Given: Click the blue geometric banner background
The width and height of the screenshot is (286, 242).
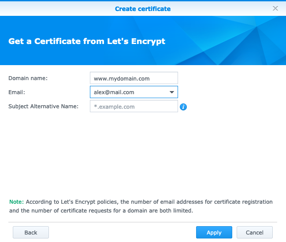Looking at the screenshot, I should click(228, 40).
